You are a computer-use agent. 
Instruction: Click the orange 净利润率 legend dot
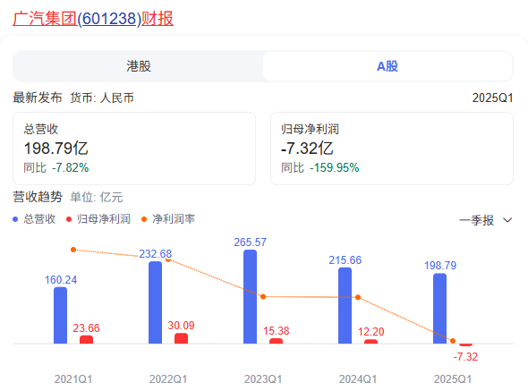point(144,219)
